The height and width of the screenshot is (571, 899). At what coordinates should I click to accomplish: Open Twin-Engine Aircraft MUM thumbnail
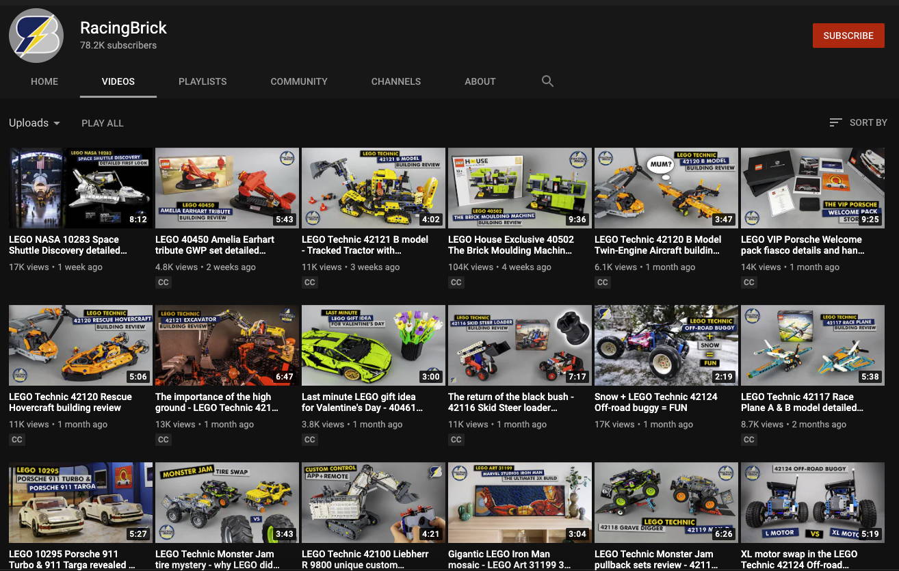[666, 188]
